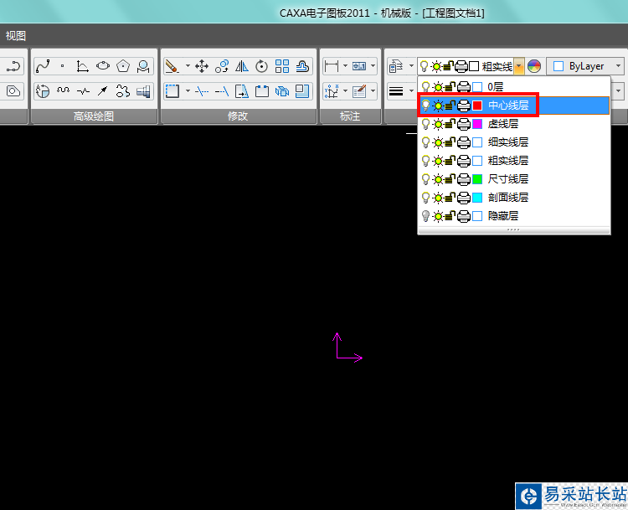The image size is (628, 510).
Task: Select the 虚线层 layer entry
Action: (514, 124)
